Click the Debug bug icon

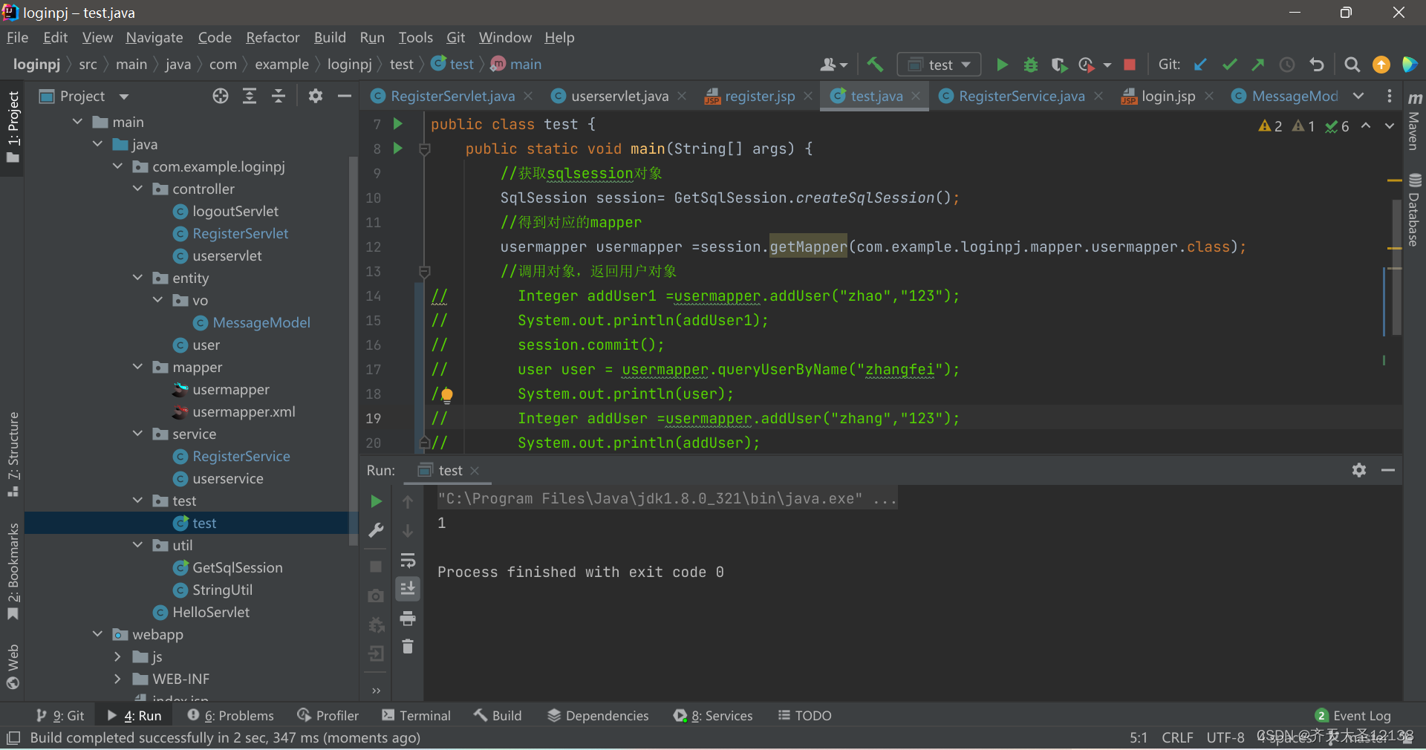click(x=1030, y=65)
